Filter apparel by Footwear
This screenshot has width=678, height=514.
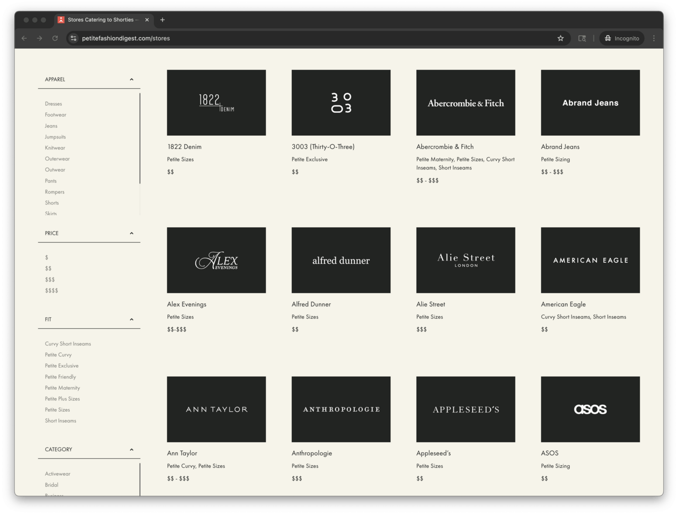click(x=56, y=115)
